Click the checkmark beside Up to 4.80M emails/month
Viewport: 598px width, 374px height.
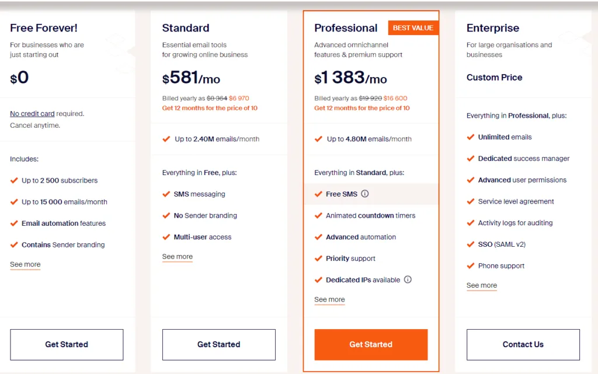[318, 139]
